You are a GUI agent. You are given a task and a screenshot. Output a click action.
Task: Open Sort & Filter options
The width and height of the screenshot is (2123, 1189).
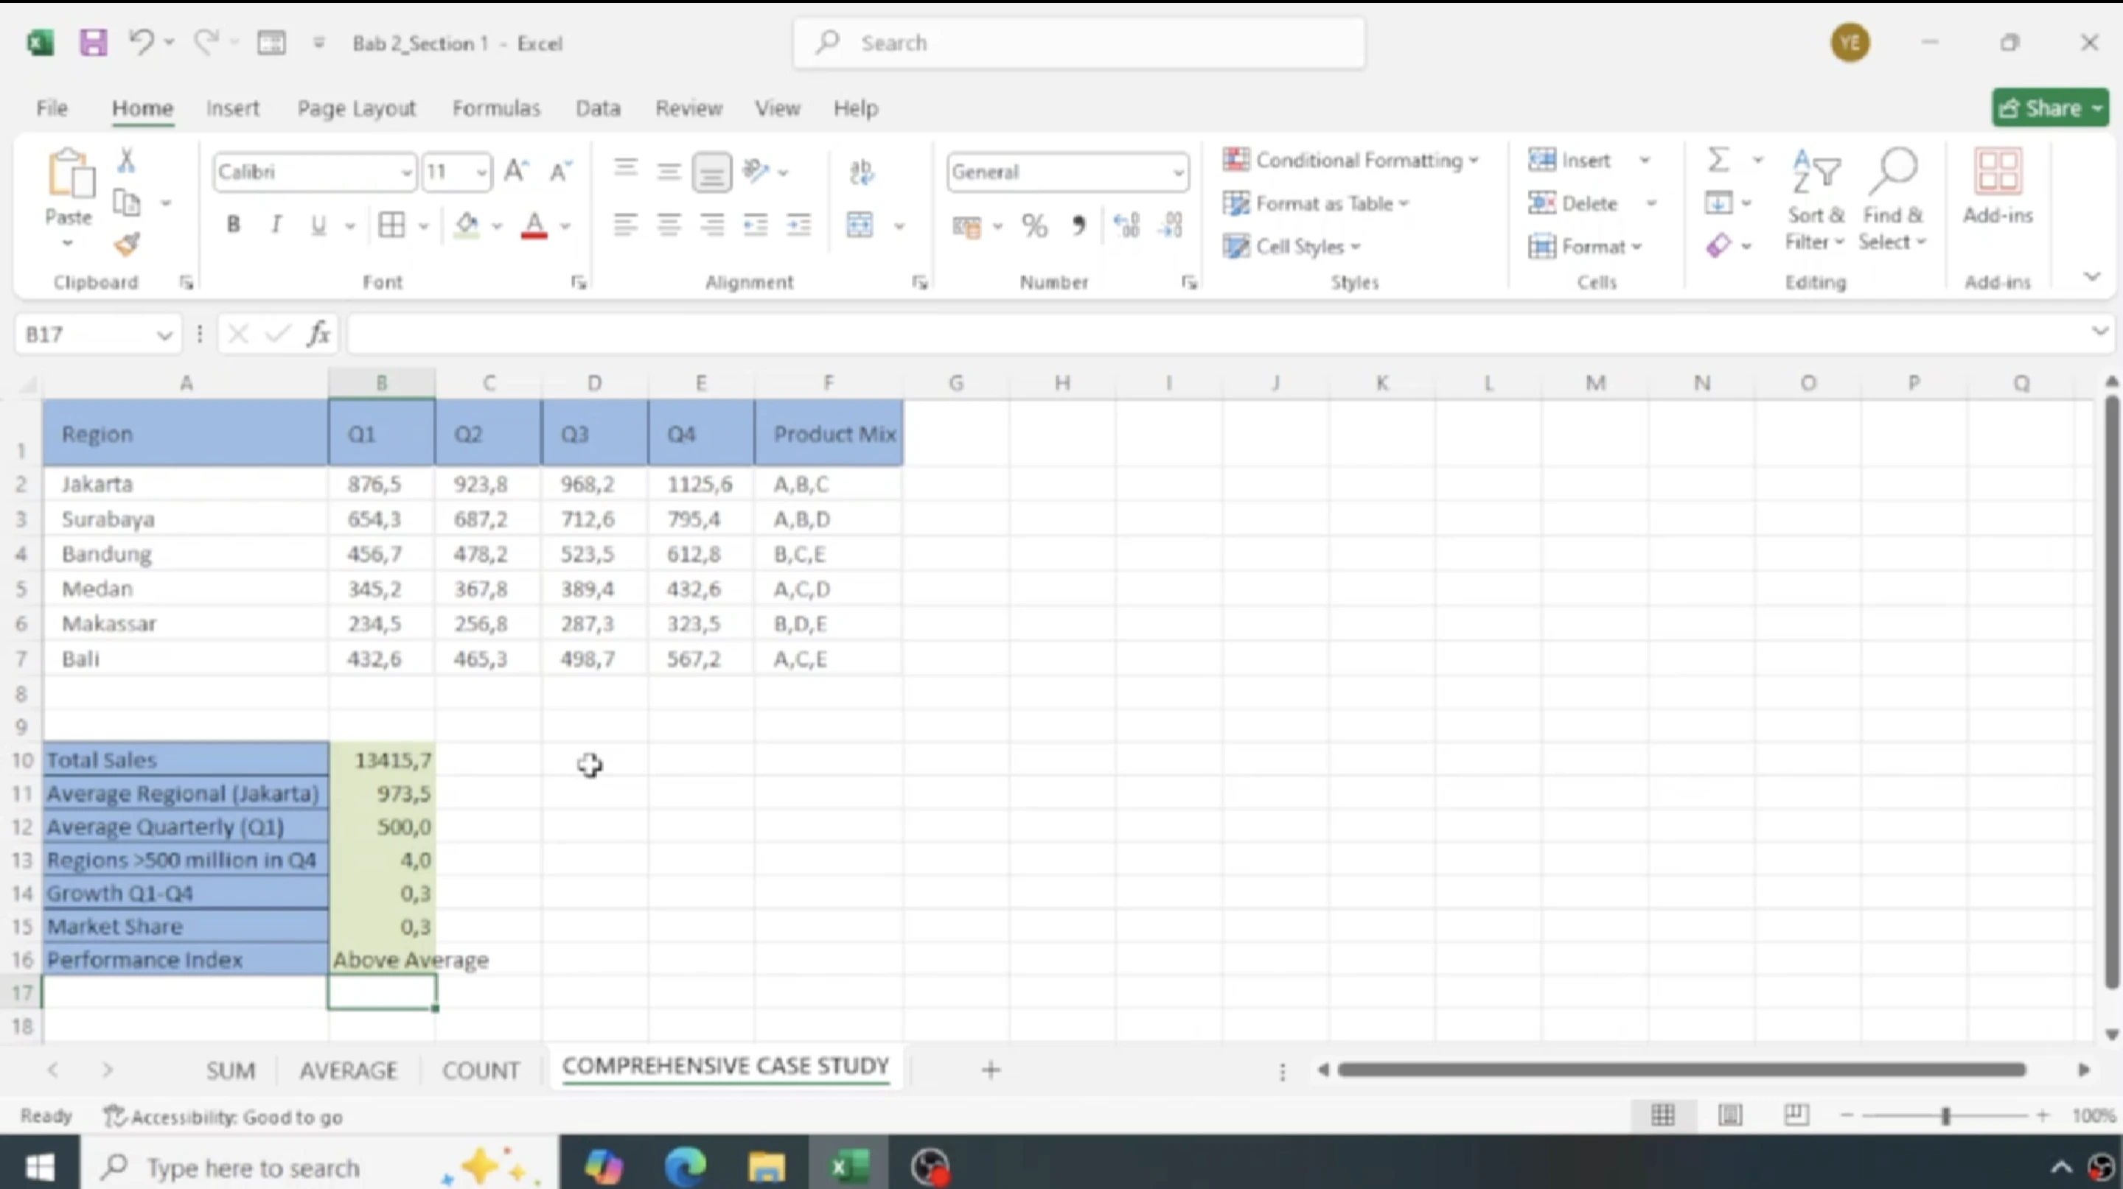pos(1815,198)
